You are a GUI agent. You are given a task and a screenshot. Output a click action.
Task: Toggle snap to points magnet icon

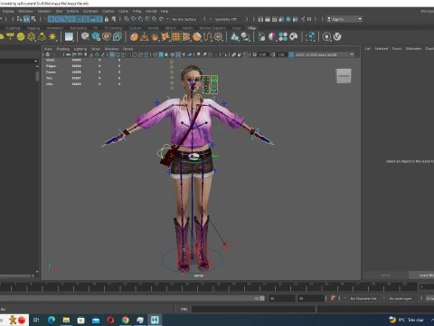tap(140, 19)
